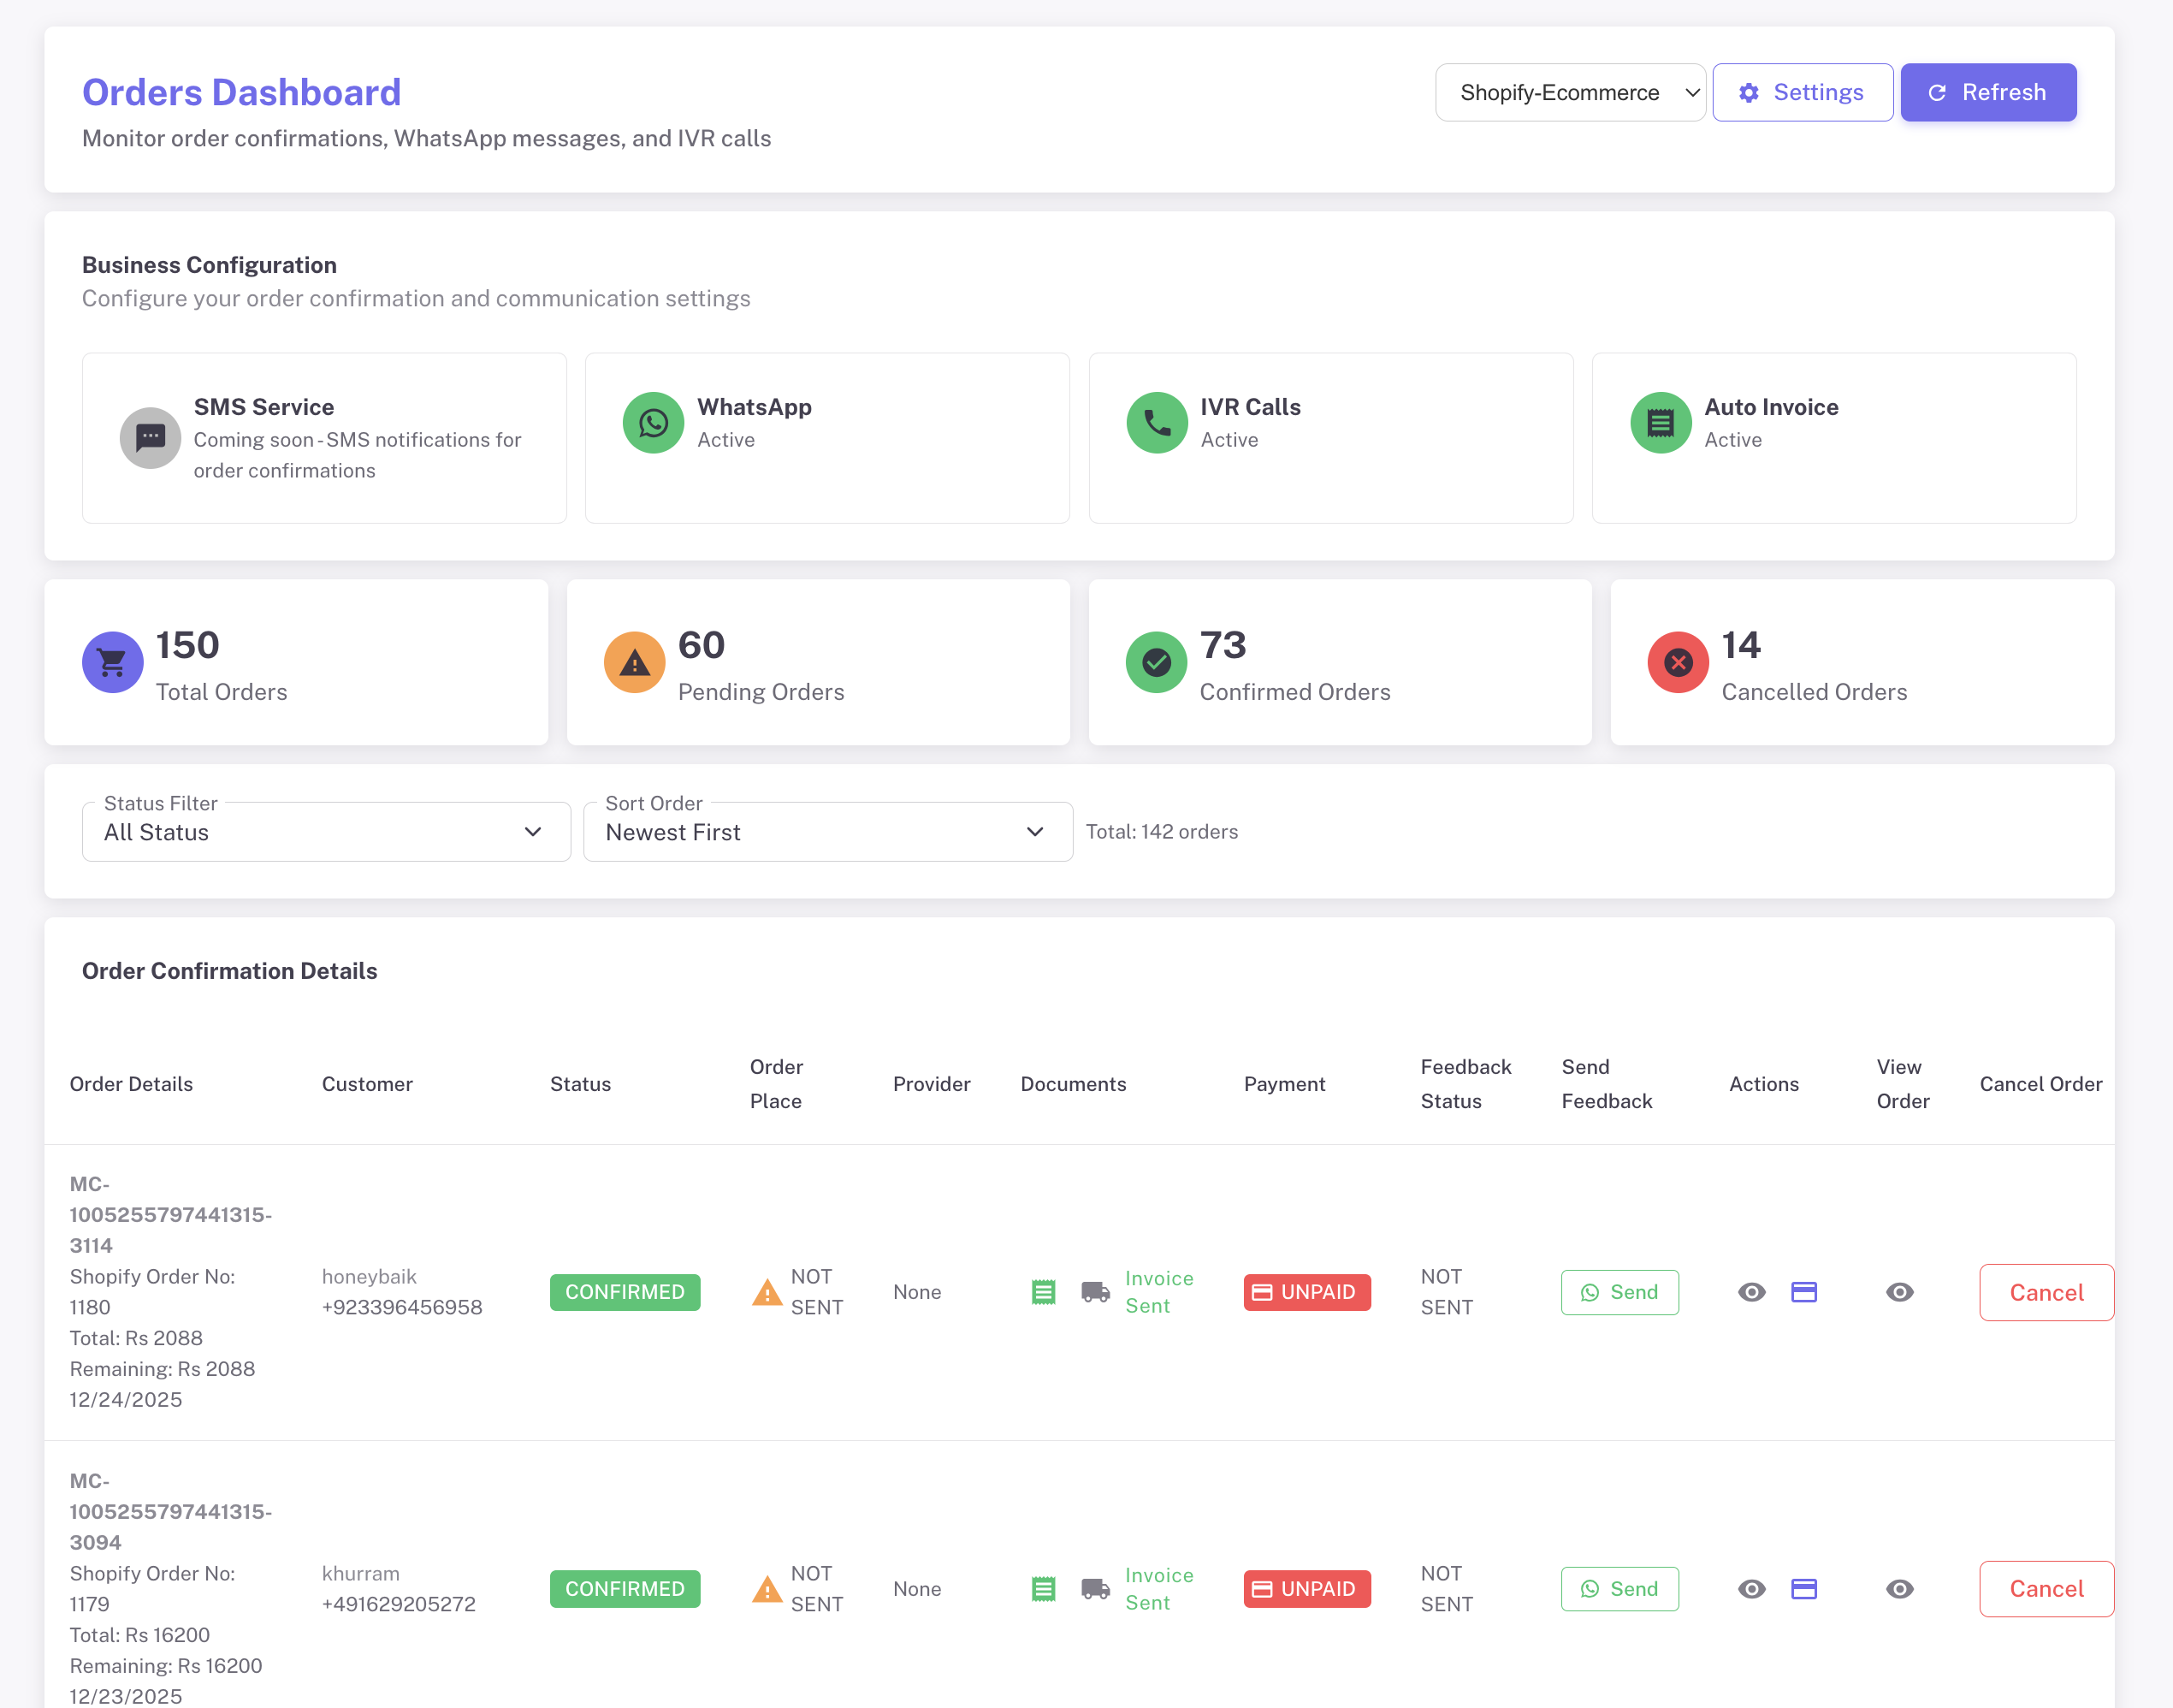The image size is (2173, 1708).
Task: Click the UNPAID badge on honeybaik's order
Action: (1306, 1292)
